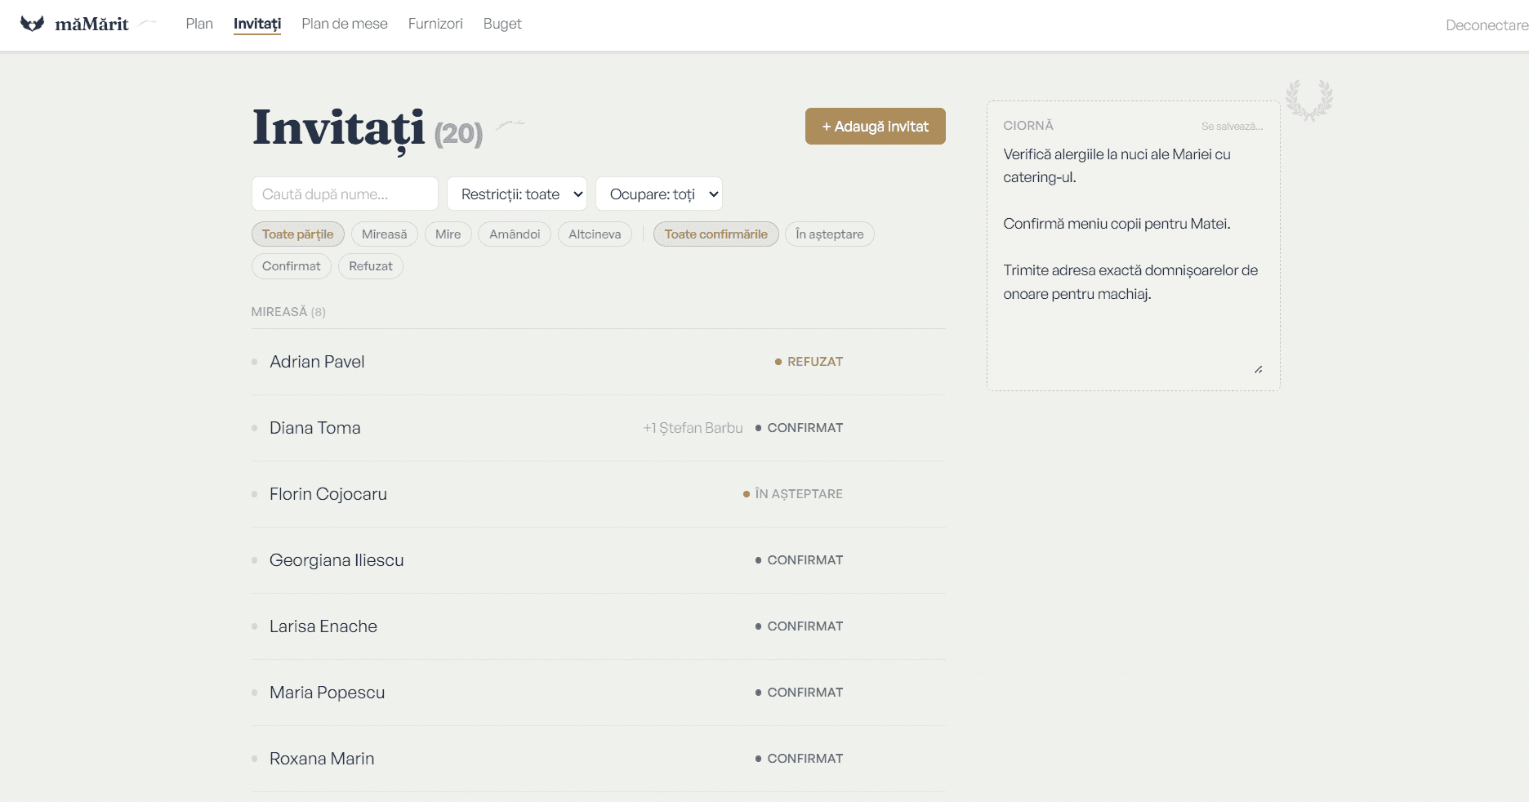Image resolution: width=1529 pixels, height=802 pixels.
Task: Click CONFIRMAT status for Roxana Marin
Action: click(x=799, y=759)
